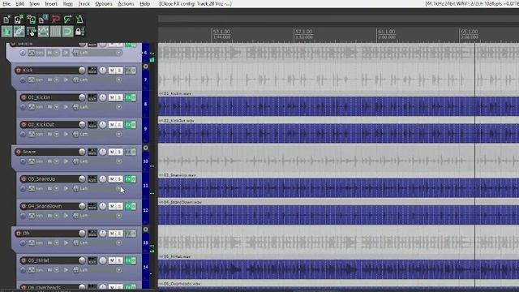
Task: Toggle auto-crossfade toolbar icon
Action: [6, 32]
